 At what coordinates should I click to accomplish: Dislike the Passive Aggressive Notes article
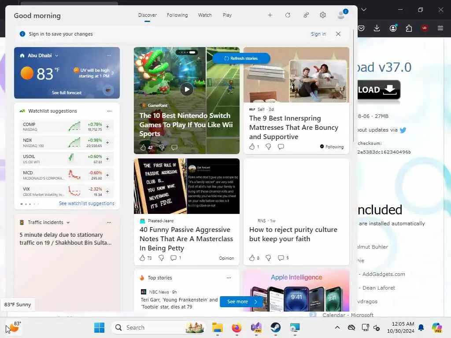coord(161,258)
